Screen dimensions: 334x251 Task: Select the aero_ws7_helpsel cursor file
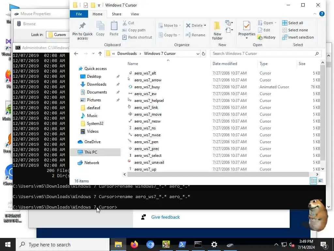point(149,101)
